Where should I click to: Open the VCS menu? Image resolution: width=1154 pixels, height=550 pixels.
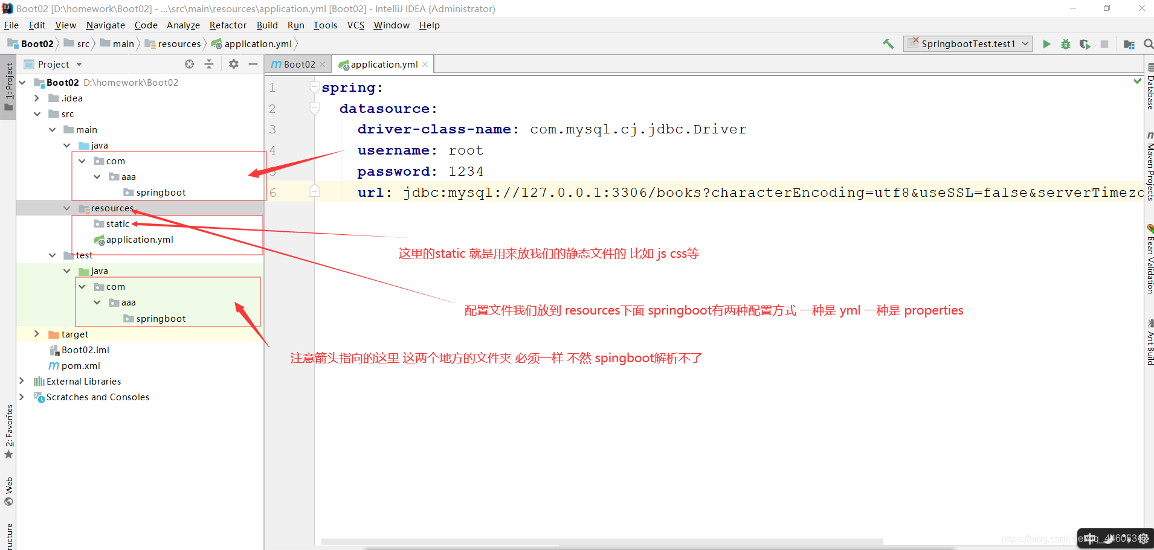(x=356, y=25)
